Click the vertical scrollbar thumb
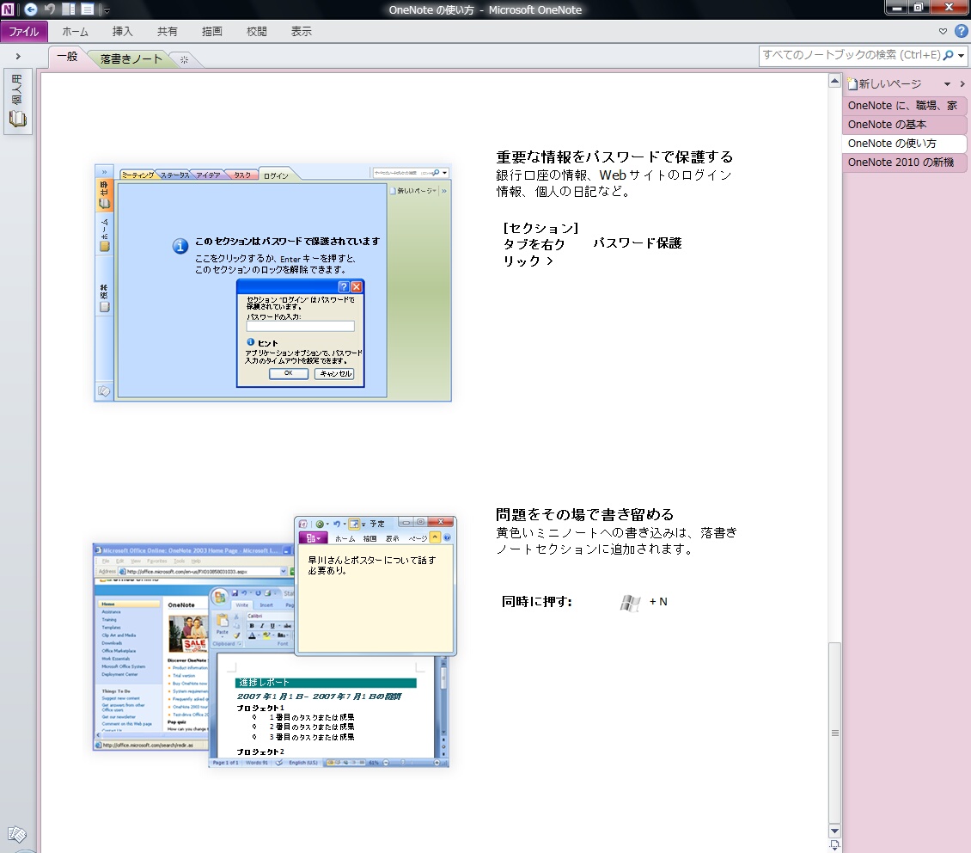971x853 pixels. point(834,733)
